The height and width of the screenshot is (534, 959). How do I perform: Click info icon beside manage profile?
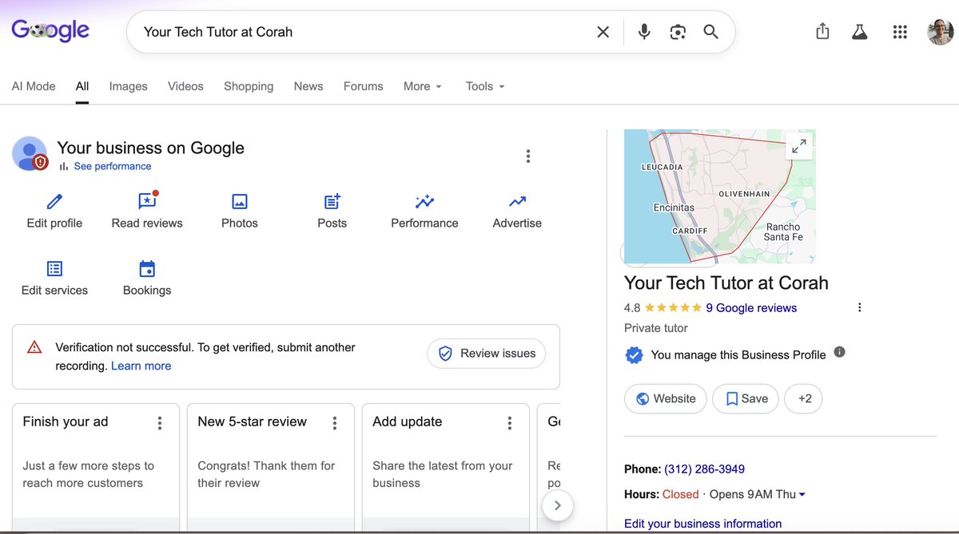click(x=839, y=352)
